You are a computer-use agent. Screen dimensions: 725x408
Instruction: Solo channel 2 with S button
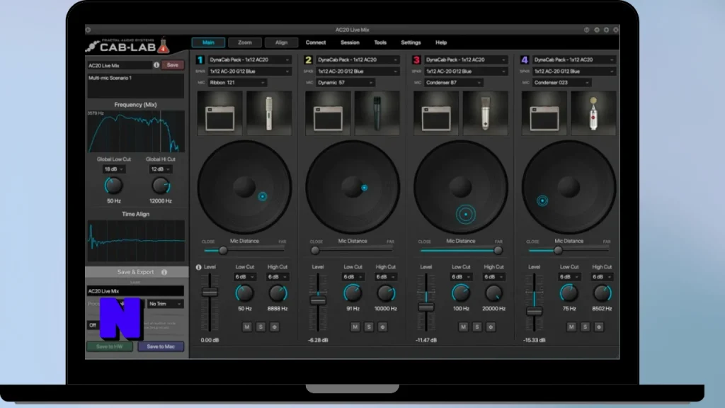pyautogui.click(x=369, y=327)
